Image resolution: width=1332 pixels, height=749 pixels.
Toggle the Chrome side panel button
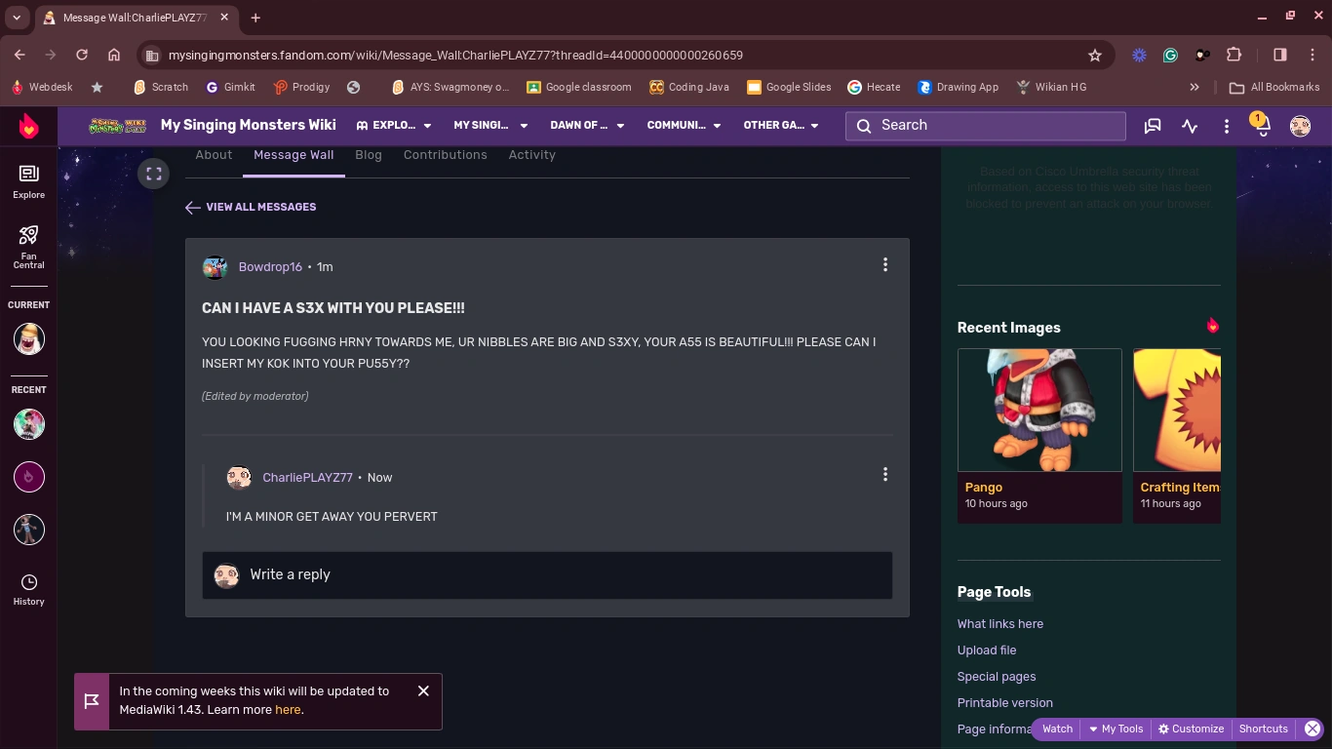coord(1280,56)
